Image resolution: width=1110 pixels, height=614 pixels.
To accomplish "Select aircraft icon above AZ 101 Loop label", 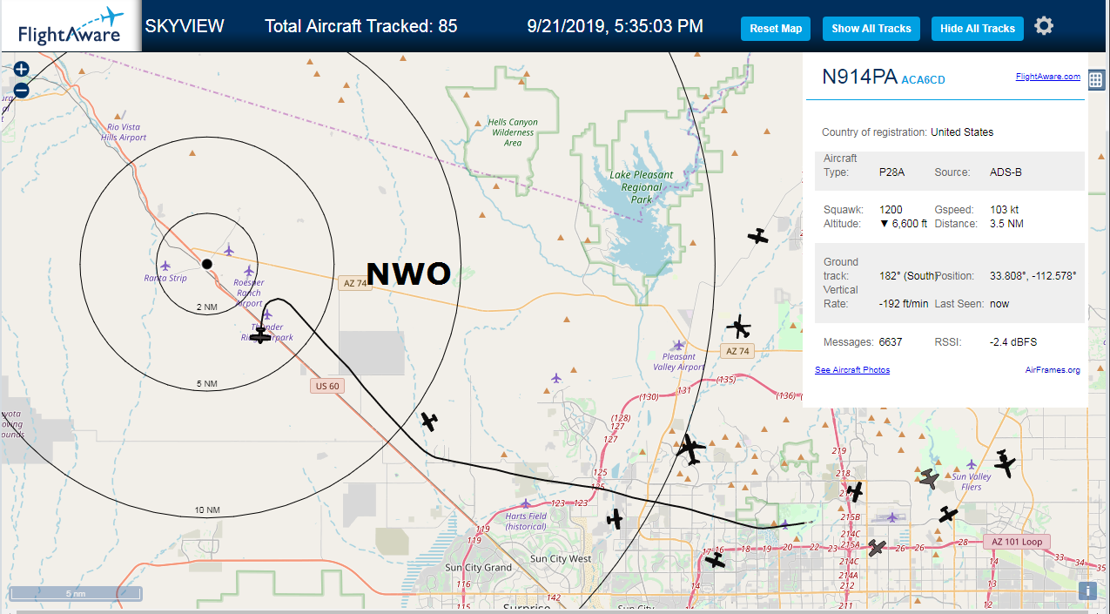I will tap(949, 515).
